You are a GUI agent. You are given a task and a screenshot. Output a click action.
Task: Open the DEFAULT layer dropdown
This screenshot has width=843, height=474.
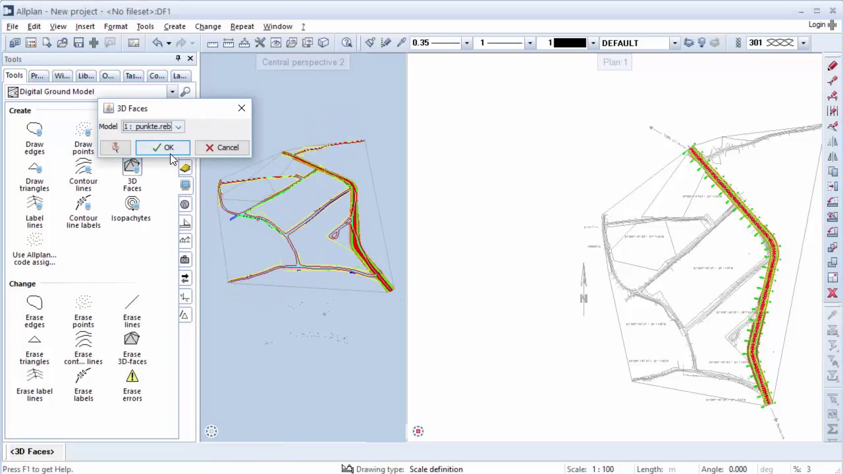674,43
